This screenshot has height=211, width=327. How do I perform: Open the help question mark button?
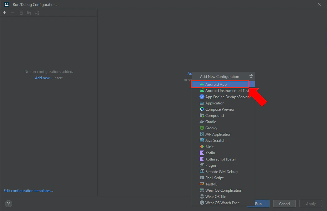[8, 204]
